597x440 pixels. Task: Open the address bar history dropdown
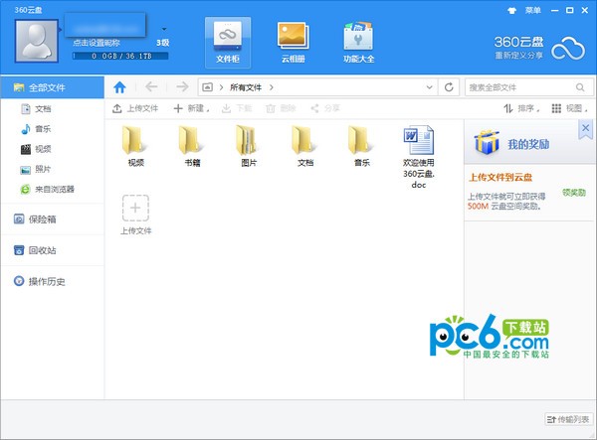tap(430, 87)
